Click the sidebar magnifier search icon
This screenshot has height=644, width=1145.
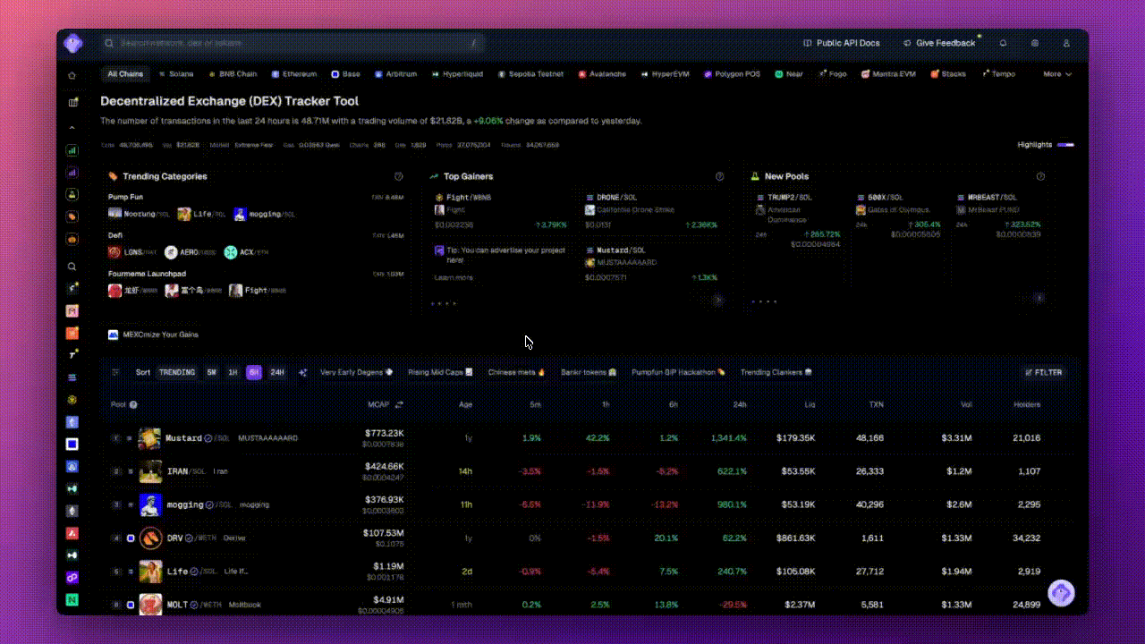tap(72, 267)
